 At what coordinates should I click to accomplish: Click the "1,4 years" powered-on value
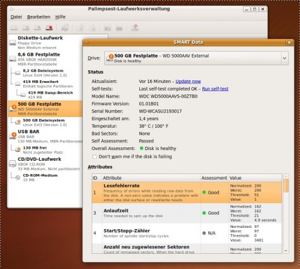(x=149, y=118)
